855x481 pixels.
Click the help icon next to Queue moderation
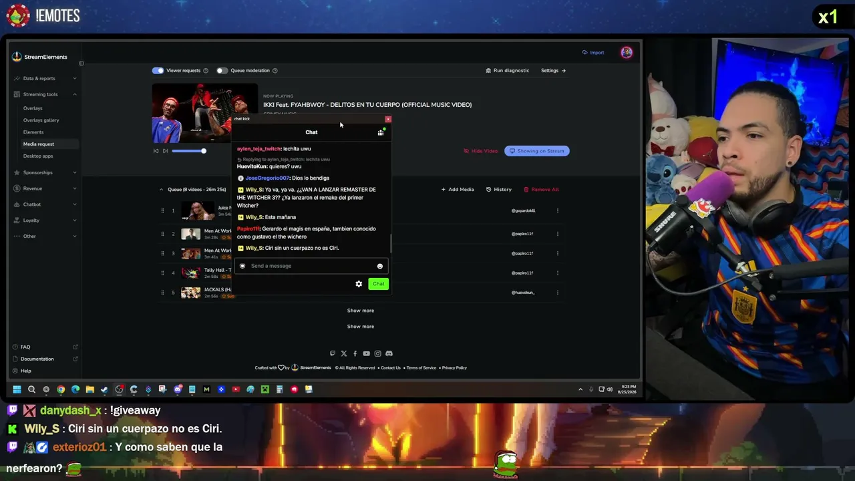point(275,71)
